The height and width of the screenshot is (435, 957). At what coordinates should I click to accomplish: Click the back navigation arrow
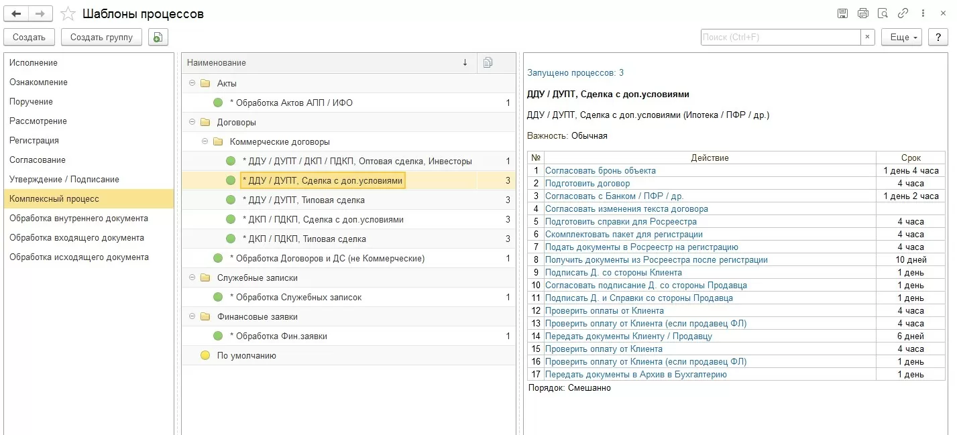point(16,13)
